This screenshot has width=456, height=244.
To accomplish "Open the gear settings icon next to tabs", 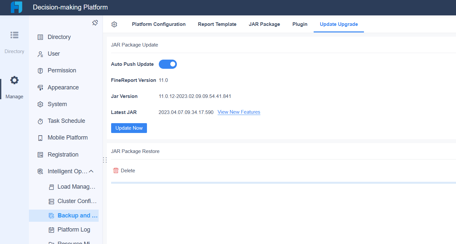I will click(x=114, y=24).
